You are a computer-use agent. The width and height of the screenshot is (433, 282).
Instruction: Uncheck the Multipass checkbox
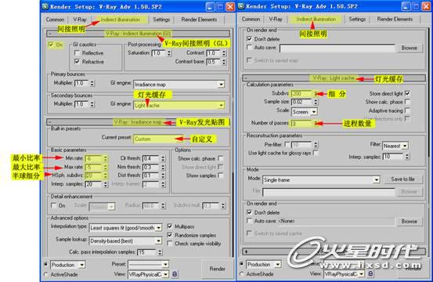tap(170, 226)
